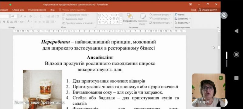Click increase font size icon

point(21,16)
